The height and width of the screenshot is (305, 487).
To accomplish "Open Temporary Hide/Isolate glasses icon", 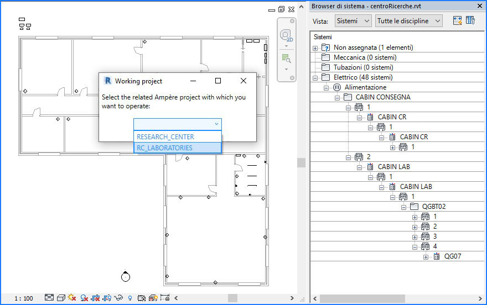I will tap(118, 298).
